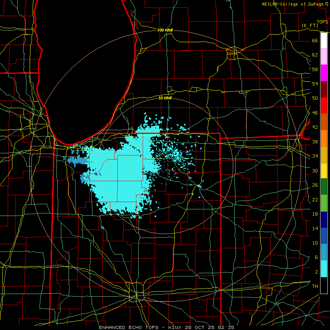Image resolution: width=330 pixels, height=330 pixels.
Task: Click the legend value 34
Action: (x=315, y=156)
